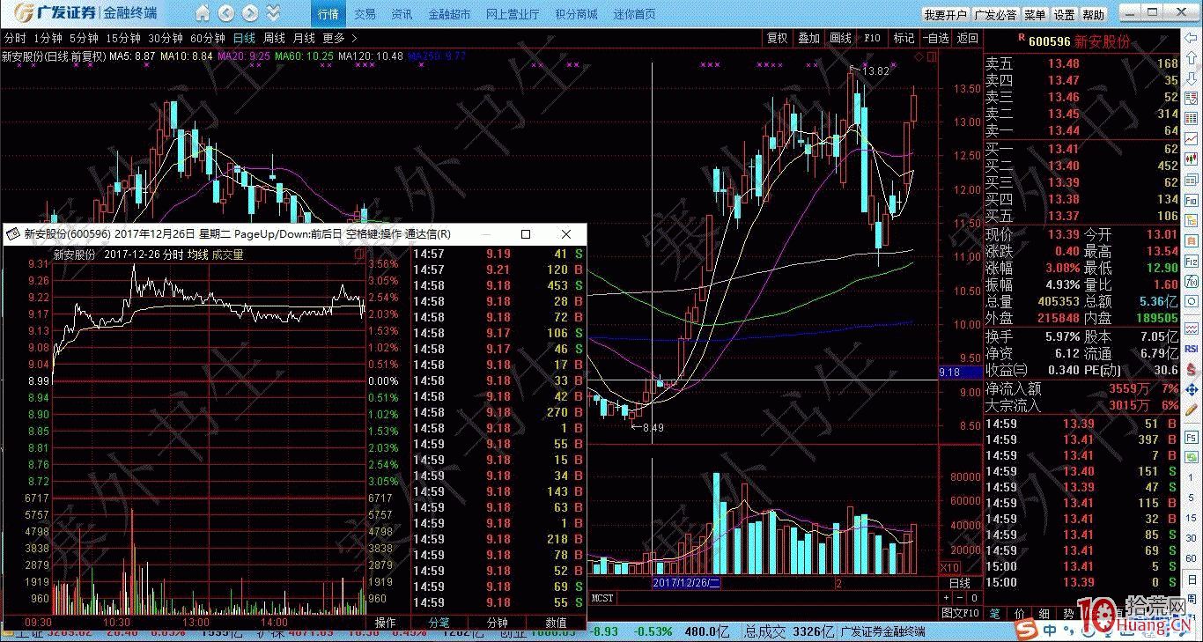Click the X10 volume scale label
This screenshot has height=642, width=1203.
coord(950,568)
